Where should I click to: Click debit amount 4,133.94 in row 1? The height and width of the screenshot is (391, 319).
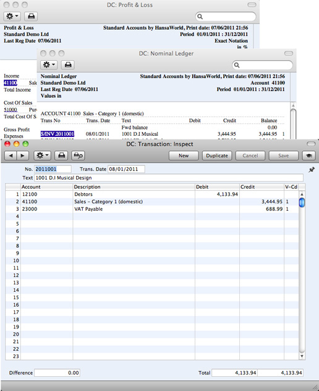click(217, 194)
